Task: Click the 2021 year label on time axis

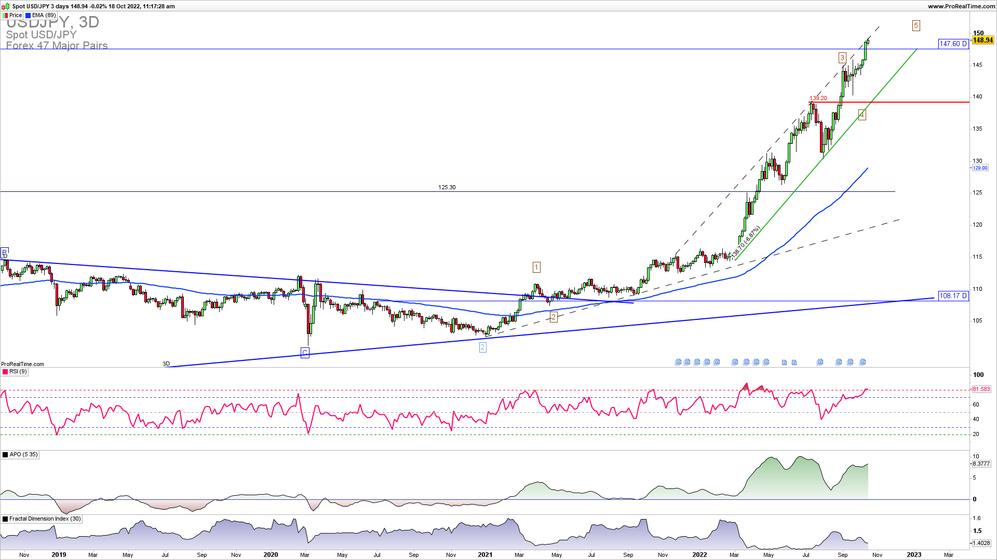Action: point(485,554)
